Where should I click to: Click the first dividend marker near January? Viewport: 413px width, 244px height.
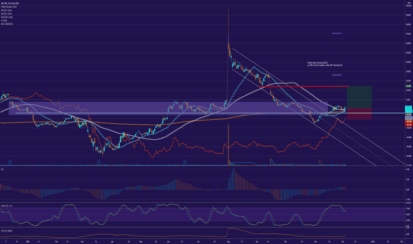[x=10, y=162]
